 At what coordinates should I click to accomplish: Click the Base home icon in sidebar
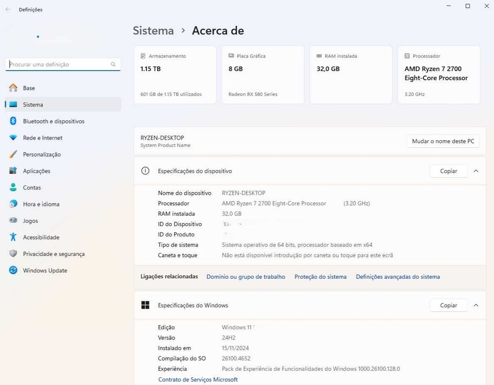click(x=13, y=88)
